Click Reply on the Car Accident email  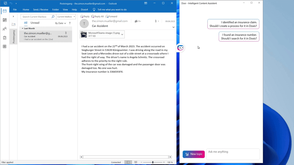[x=85, y=16]
